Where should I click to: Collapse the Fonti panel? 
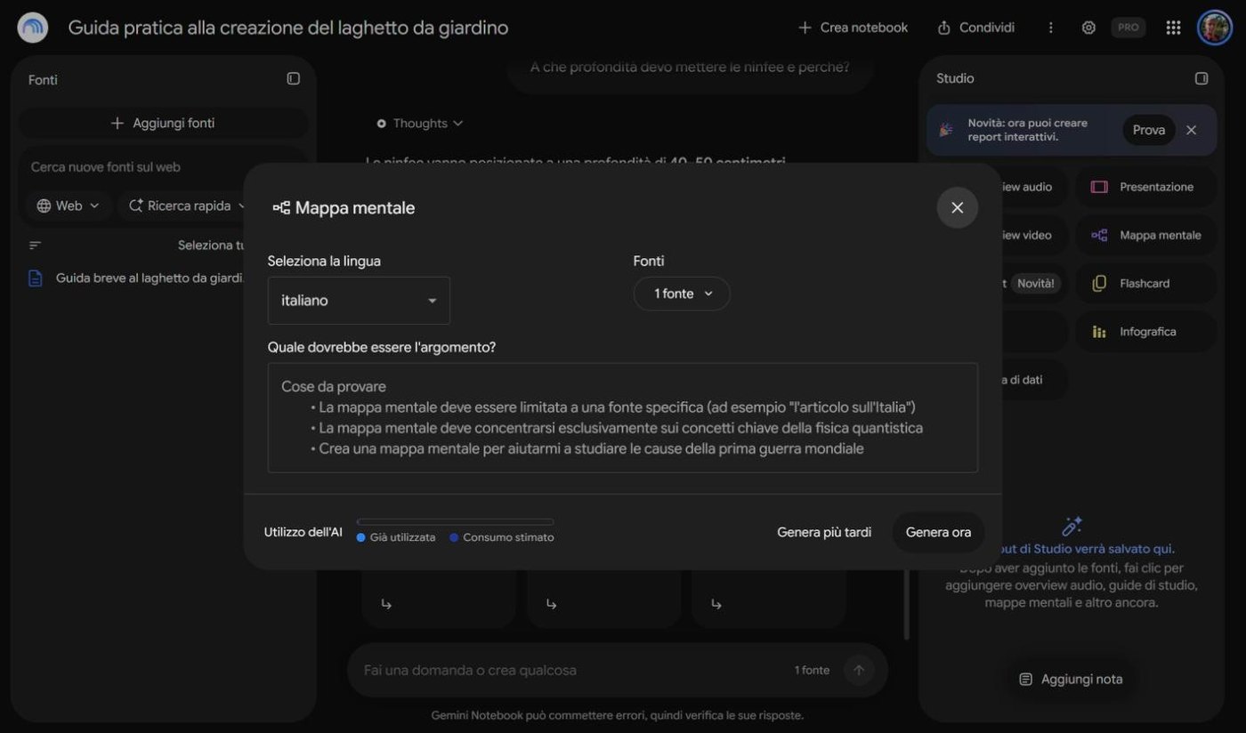coord(293,78)
